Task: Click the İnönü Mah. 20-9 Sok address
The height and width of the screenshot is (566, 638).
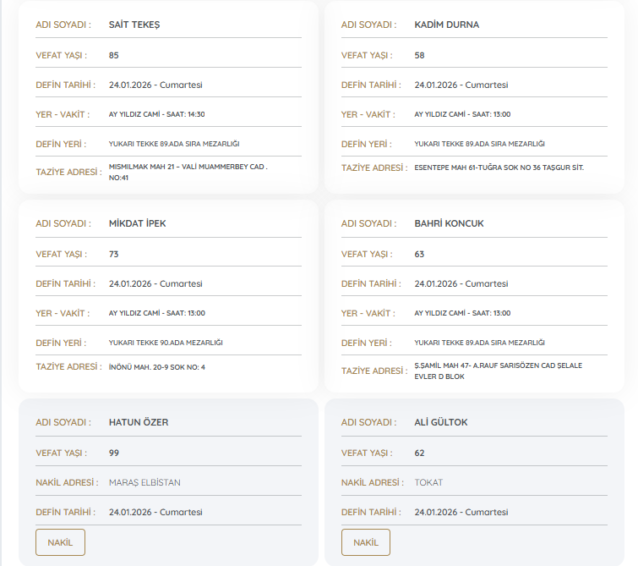Action: [156, 367]
